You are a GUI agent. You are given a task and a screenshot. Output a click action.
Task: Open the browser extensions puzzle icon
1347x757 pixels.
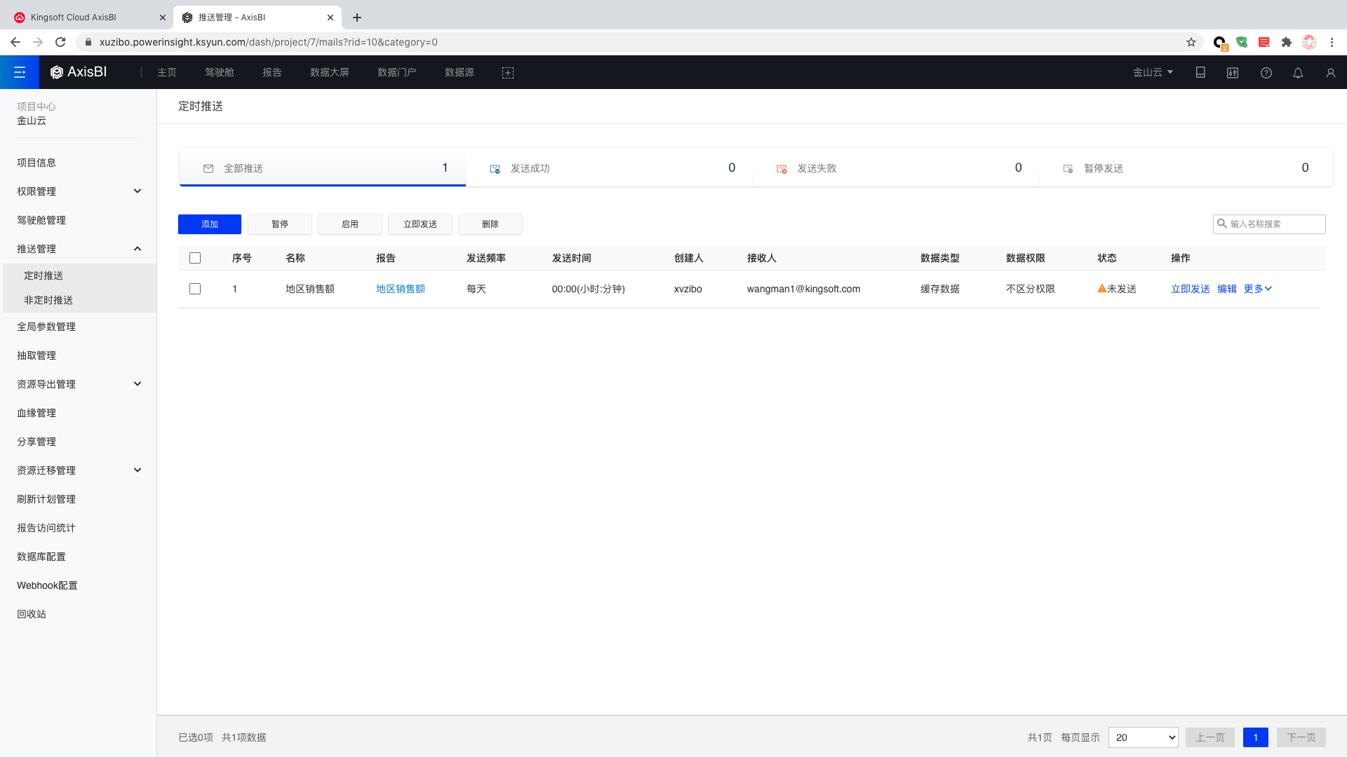tap(1287, 42)
